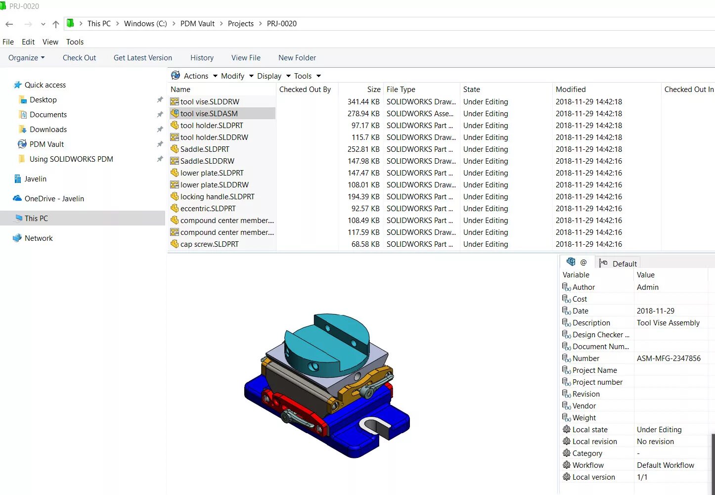Select lower plate.SLDDRW drawing icon
The height and width of the screenshot is (495, 715).
[175, 184]
